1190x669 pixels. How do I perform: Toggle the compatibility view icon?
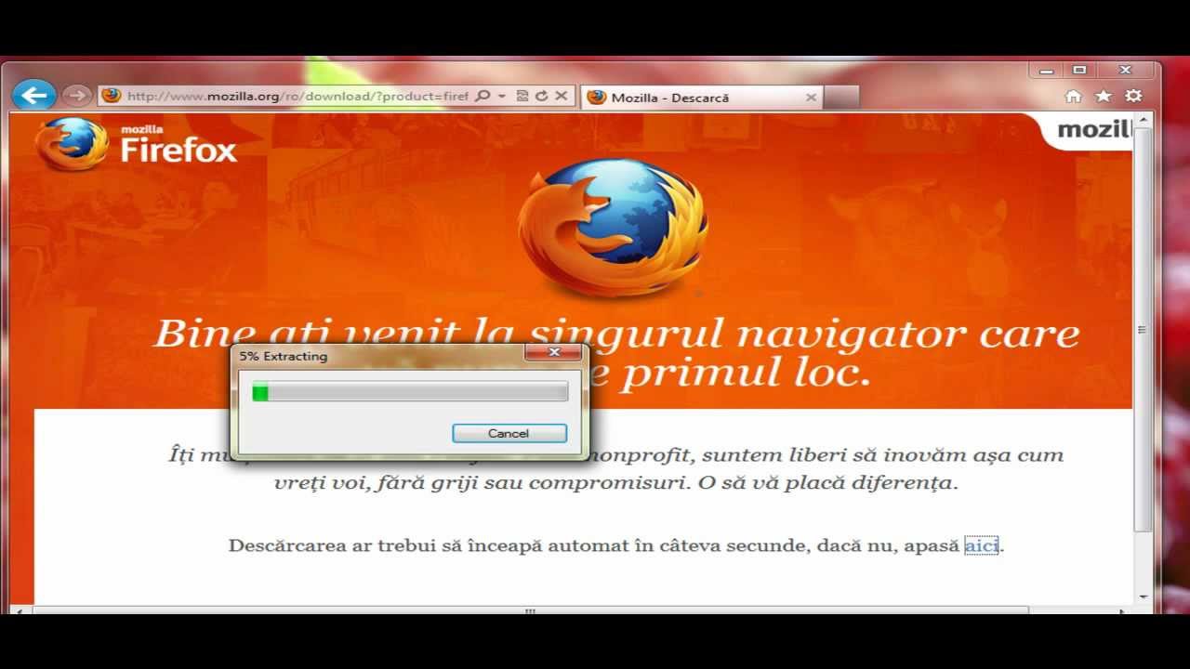click(x=522, y=97)
